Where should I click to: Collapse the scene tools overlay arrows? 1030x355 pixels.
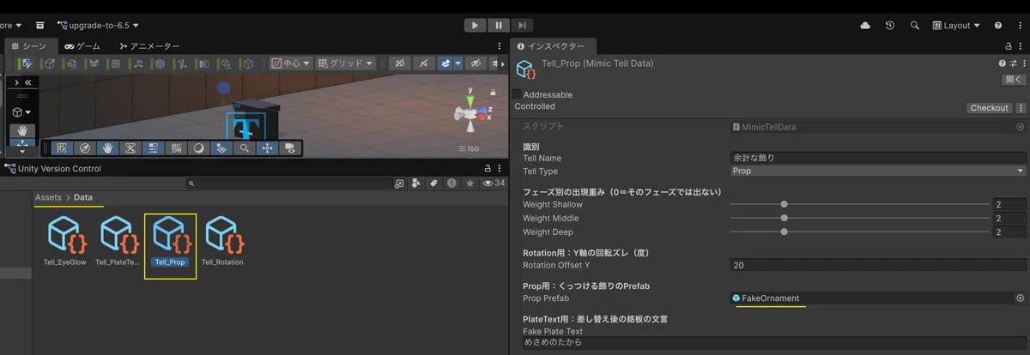click(27, 82)
